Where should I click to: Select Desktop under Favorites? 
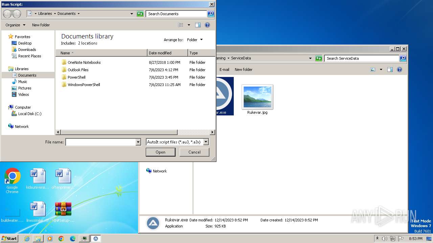point(25,43)
